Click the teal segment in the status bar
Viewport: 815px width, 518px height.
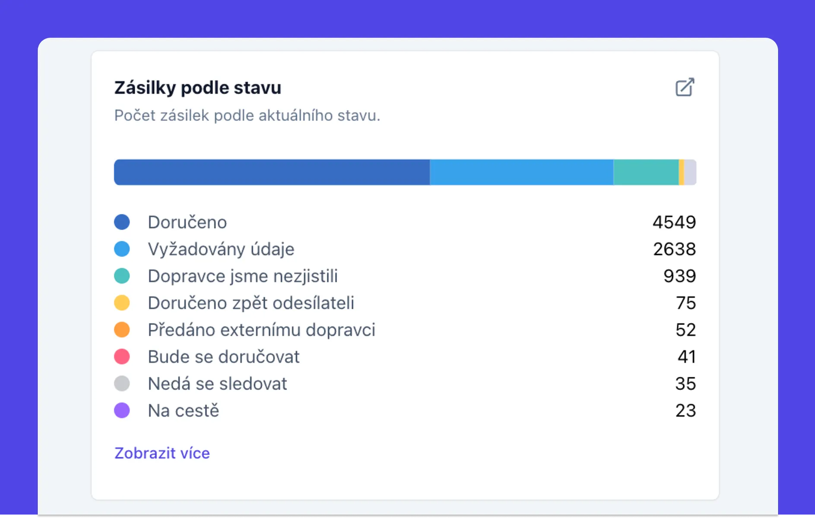tap(646, 172)
